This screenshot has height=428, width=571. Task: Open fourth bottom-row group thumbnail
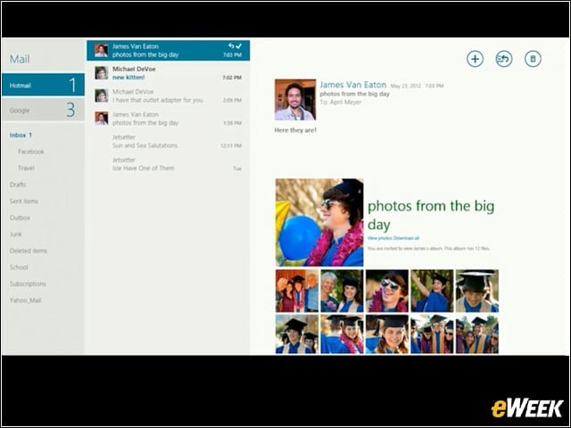pyautogui.click(x=432, y=334)
